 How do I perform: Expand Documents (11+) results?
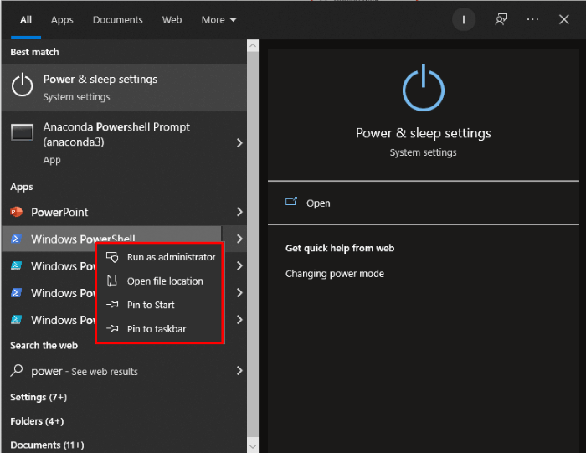click(47, 445)
